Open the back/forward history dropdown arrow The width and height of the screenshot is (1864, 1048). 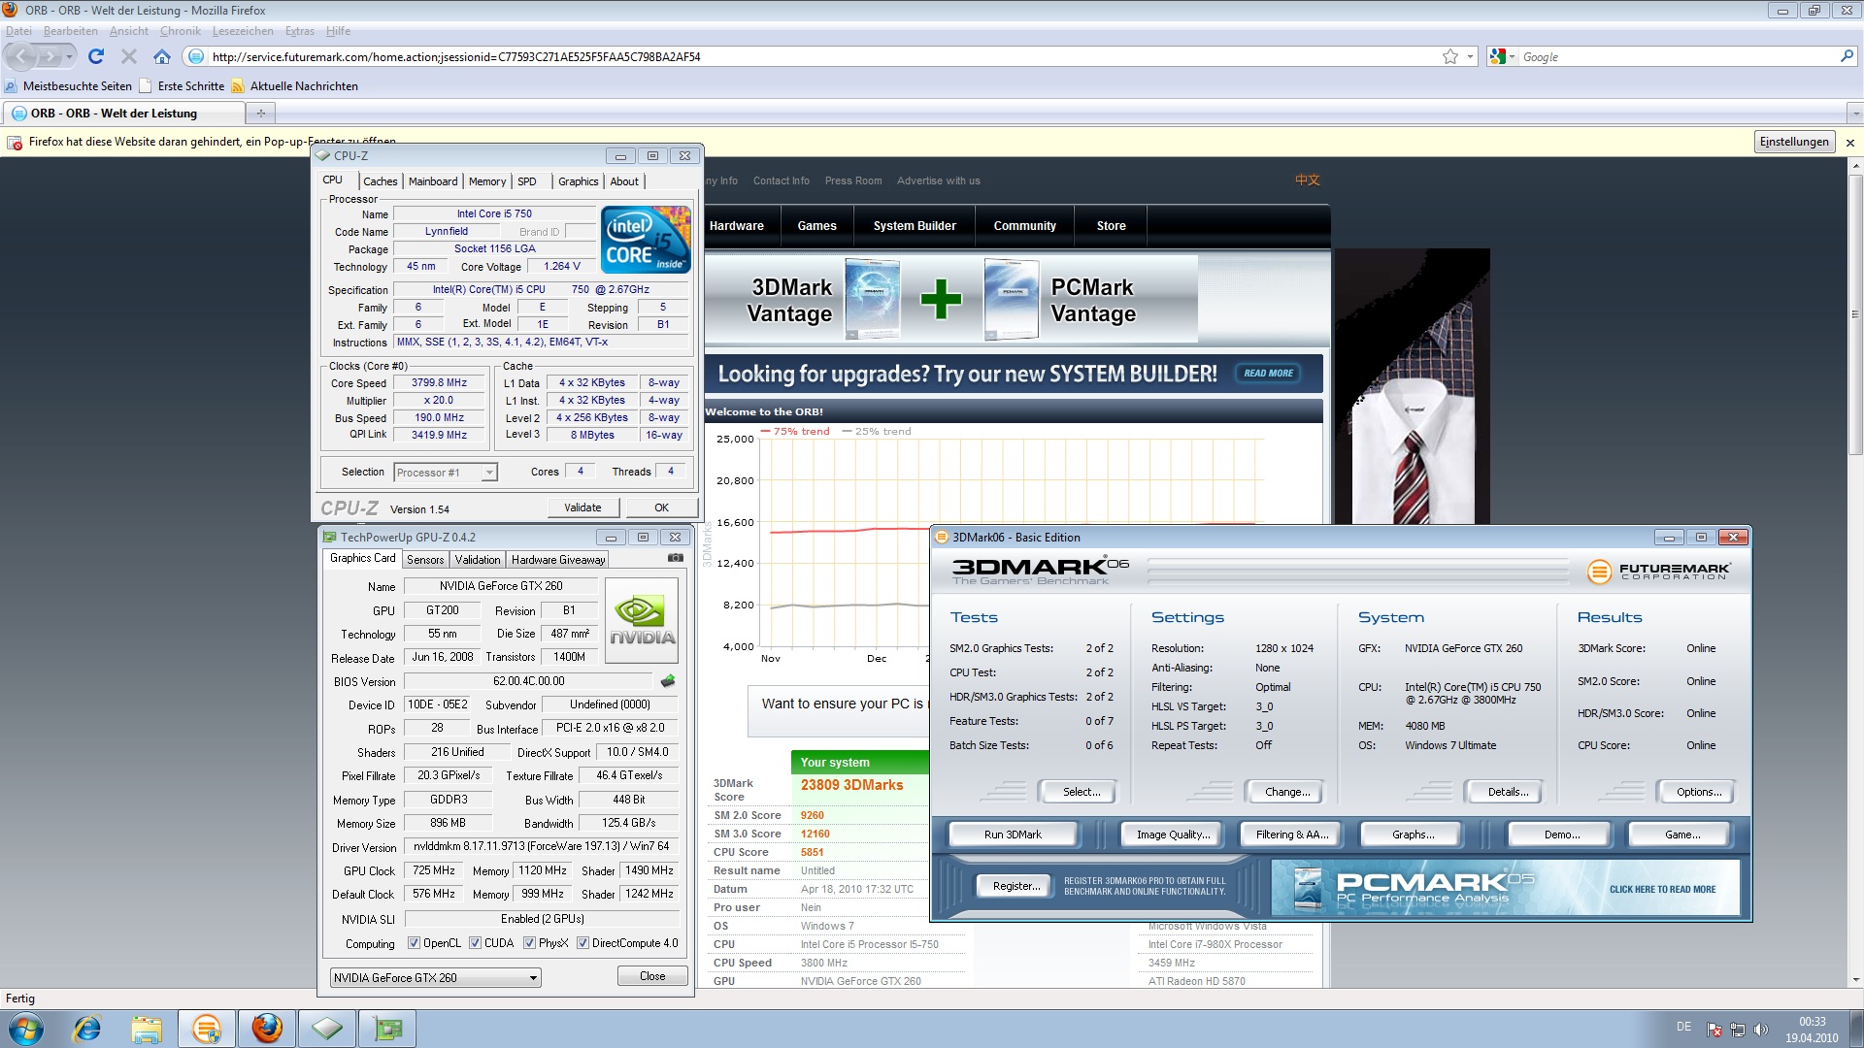tap(69, 56)
